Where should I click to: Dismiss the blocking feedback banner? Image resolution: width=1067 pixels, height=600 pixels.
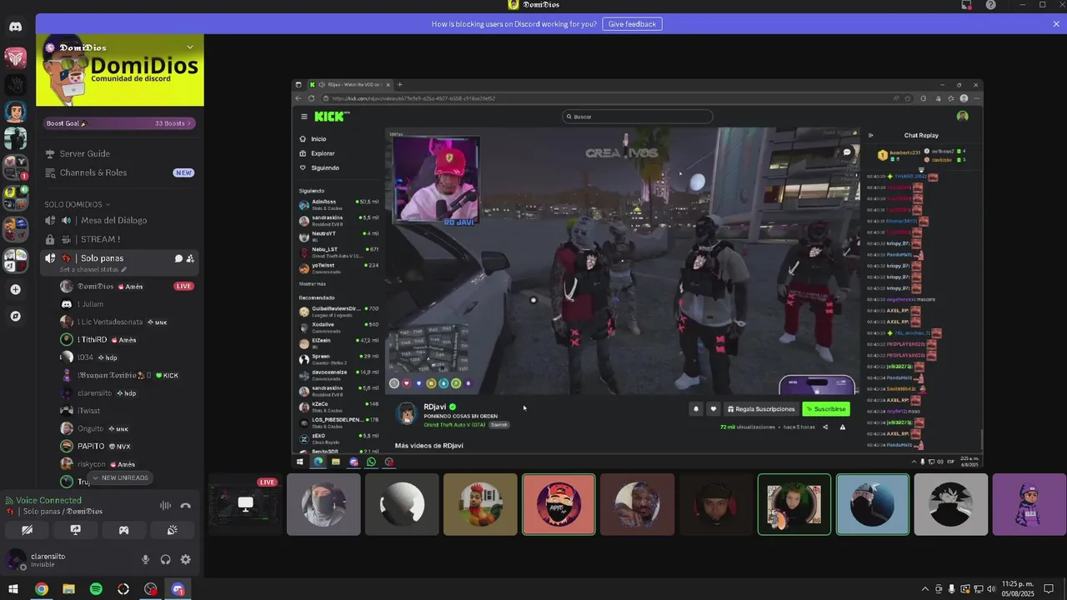pos(1056,24)
